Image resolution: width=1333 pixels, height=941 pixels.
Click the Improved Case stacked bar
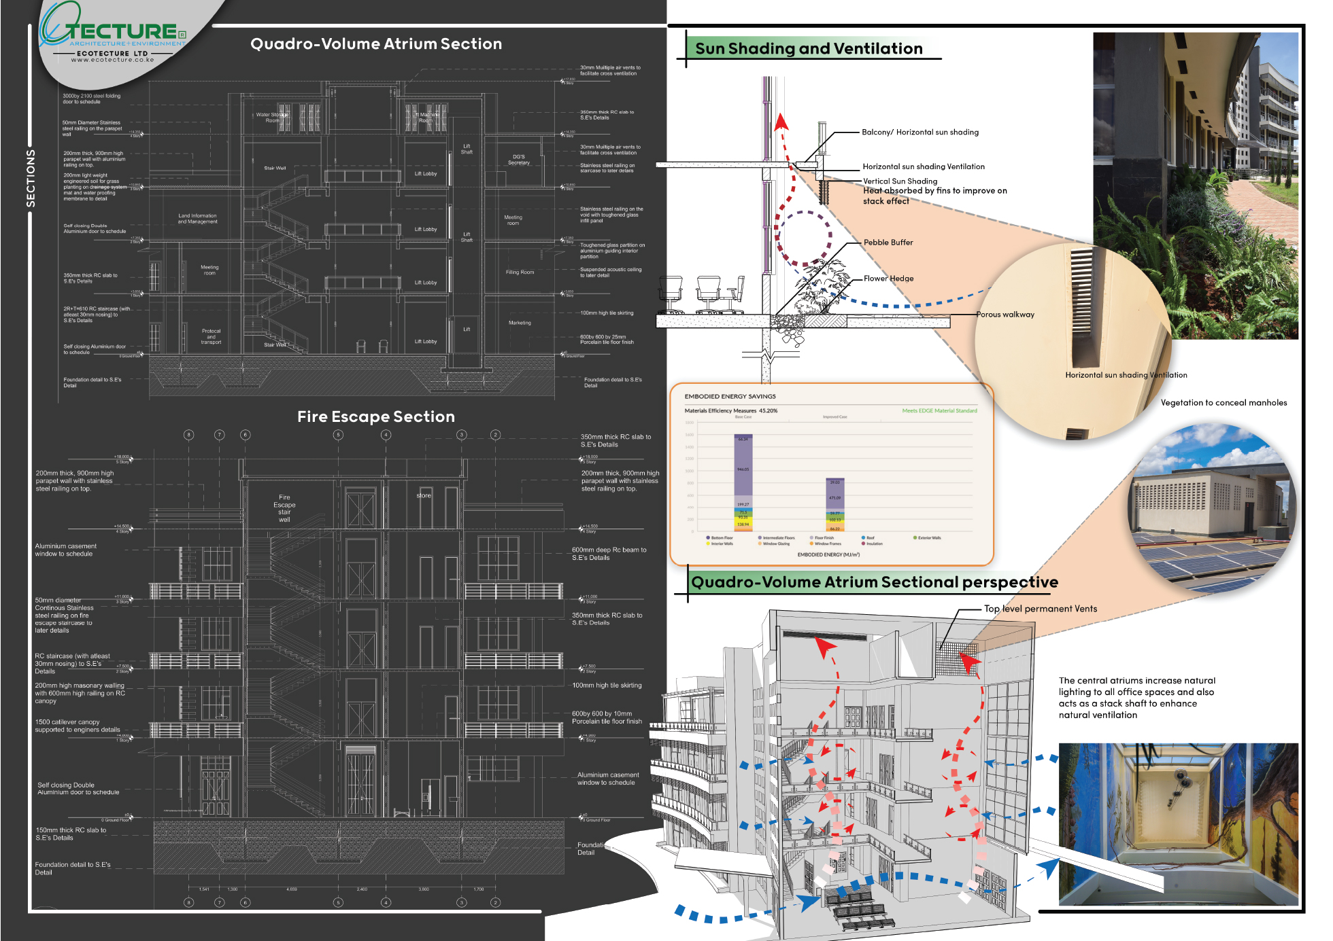click(834, 505)
